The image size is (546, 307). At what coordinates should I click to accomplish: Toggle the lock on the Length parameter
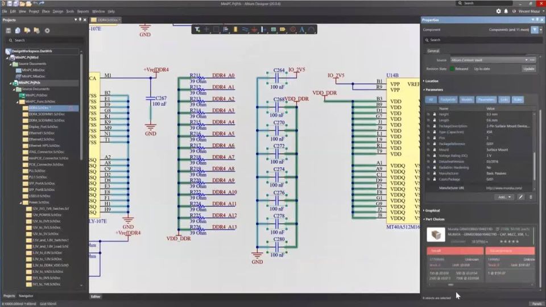point(434,120)
